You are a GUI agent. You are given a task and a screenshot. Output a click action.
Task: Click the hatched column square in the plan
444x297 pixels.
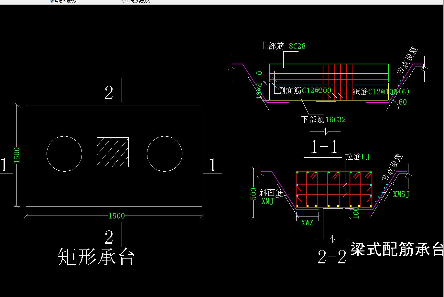coord(113,152)
